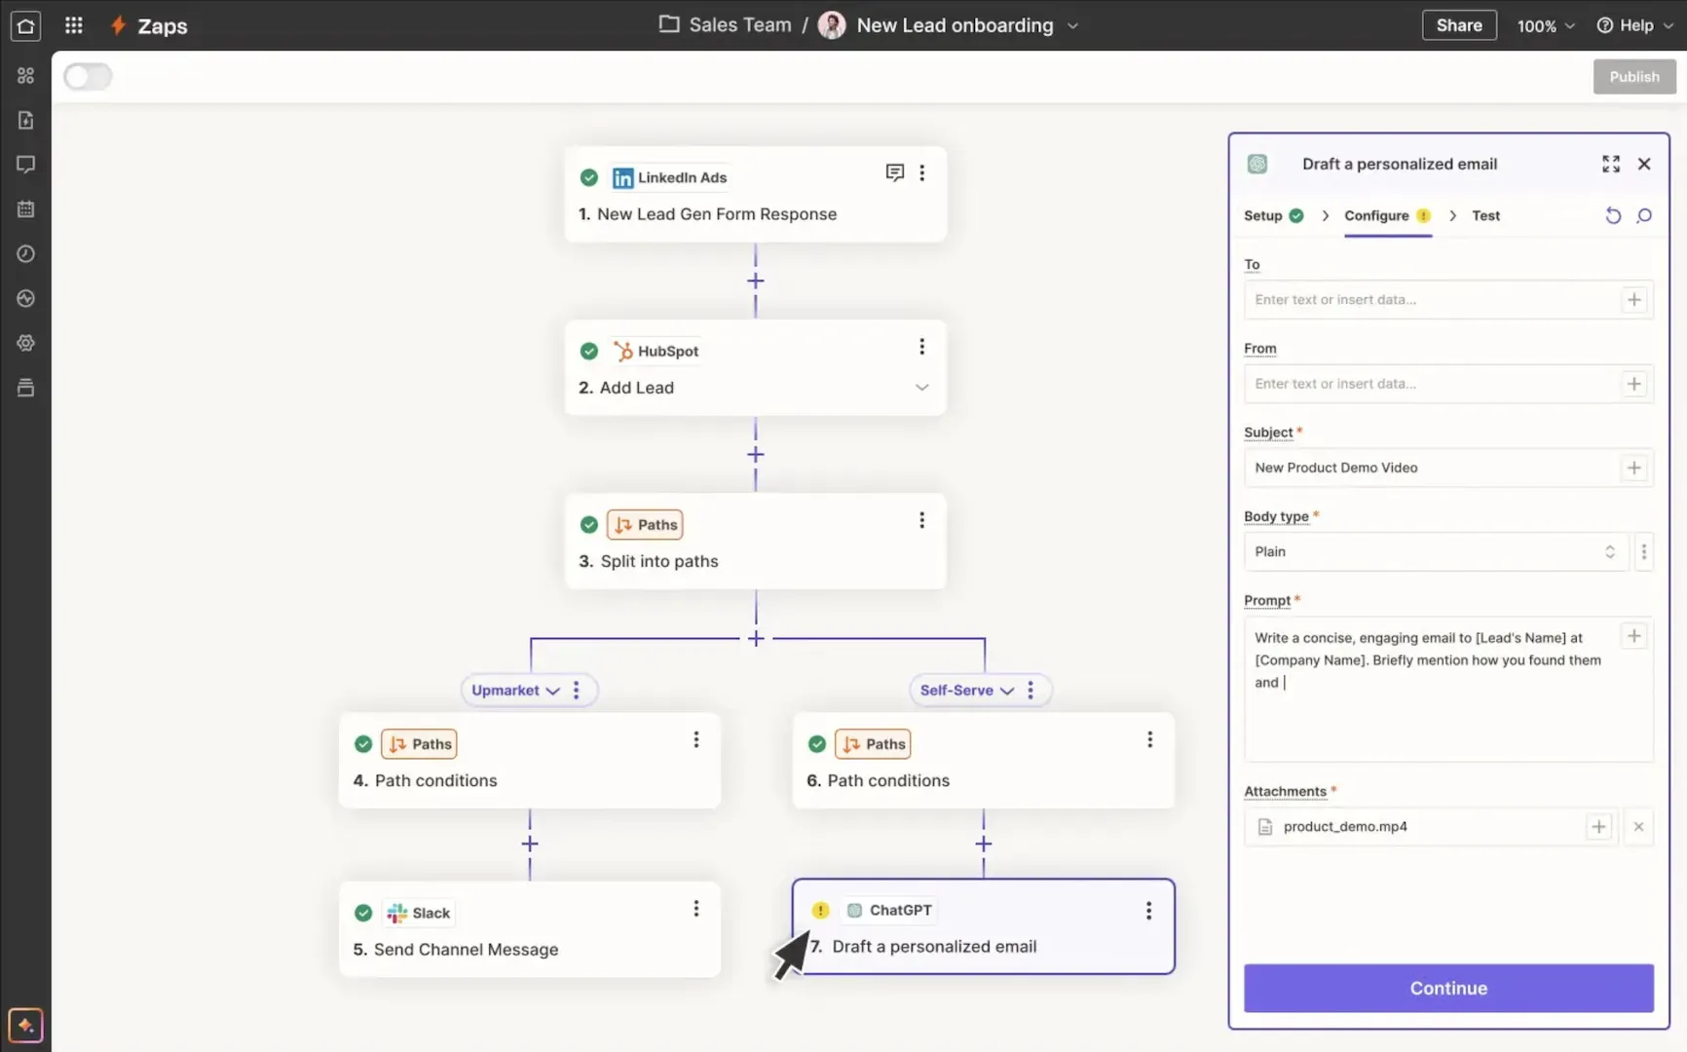Open three-dot menu beside Self-Serve path
This screenshot has width=1687, height=1052.
pos(1031,690)
